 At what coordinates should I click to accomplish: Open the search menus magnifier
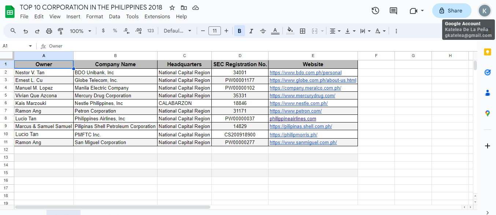13,31
